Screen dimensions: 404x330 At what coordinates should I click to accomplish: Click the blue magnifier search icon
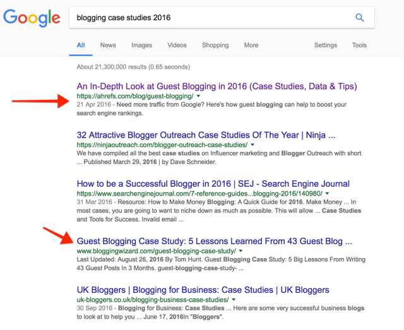[360, 18]
